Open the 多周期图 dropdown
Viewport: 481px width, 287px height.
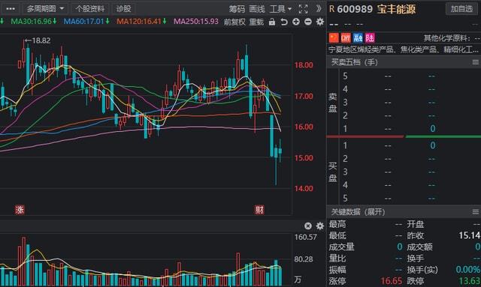point(45,9)
